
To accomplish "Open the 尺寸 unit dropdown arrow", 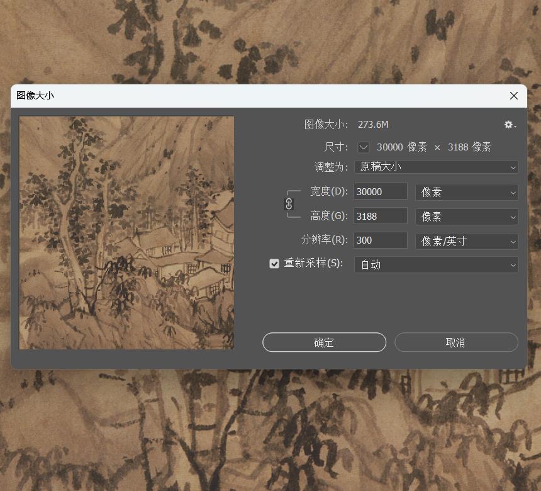I will coord(363,147).
